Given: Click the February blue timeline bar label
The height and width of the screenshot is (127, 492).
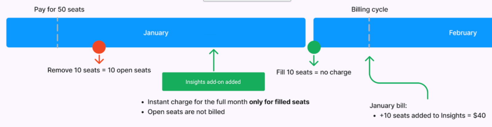Looking at the screenshot, I should pyautogui.click(x=463, y=33).
